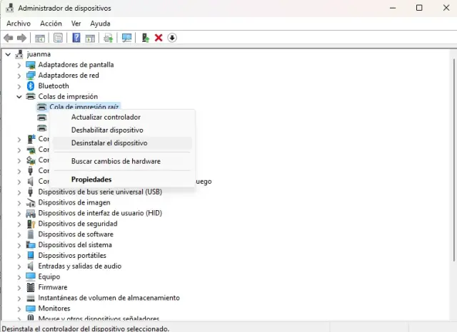457x332 pixels.
Task: Click the blue Help toolbar icon
Action: [x=76, y=38]
